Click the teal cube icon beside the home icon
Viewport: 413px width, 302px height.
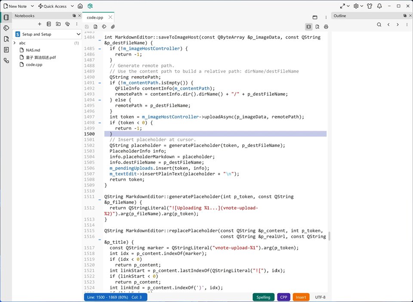pyautogui.click(x=90, y=6)
